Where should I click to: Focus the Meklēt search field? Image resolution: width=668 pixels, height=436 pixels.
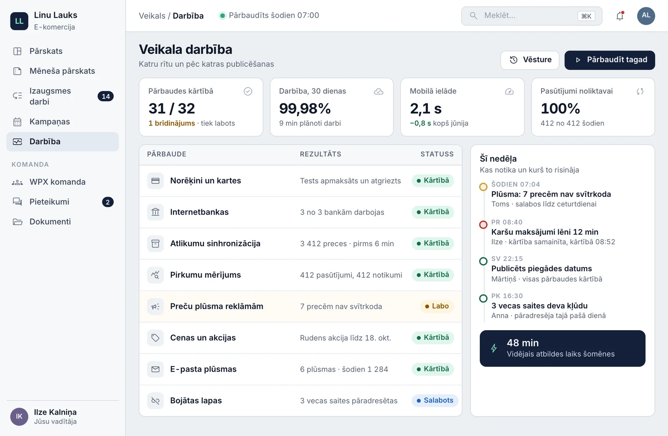(531, 16)
